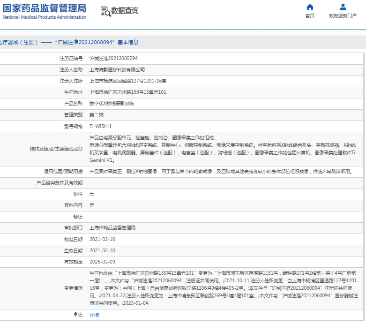366x324 pixels.
Task: Select registrant name 上海涛影医疗科技有限公司
Action: point(117,69)
